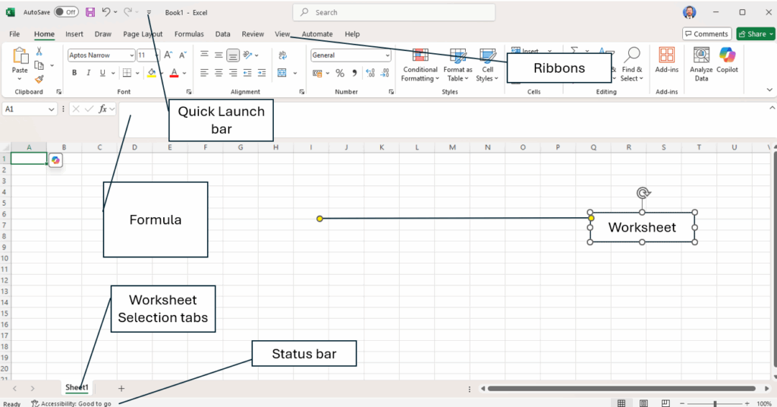Click the Decrease Decimal icon
Image resolution: width=777 pixels, height=407 pixels.
coord(385,74)
